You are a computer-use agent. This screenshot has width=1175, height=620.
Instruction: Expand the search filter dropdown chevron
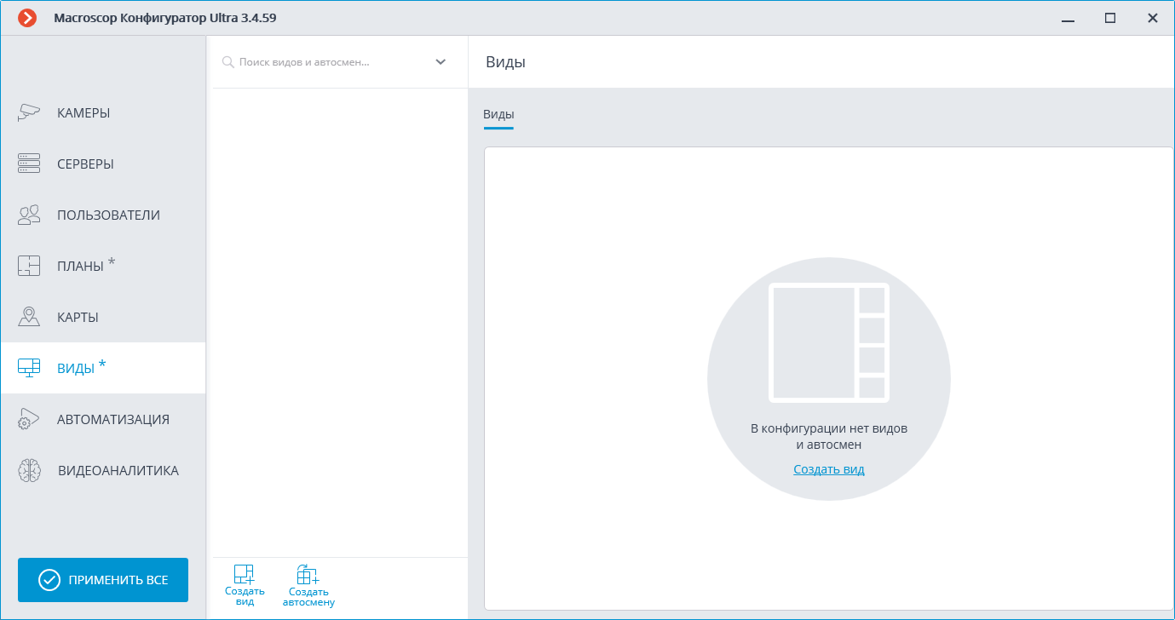click(x=441, y=62)
